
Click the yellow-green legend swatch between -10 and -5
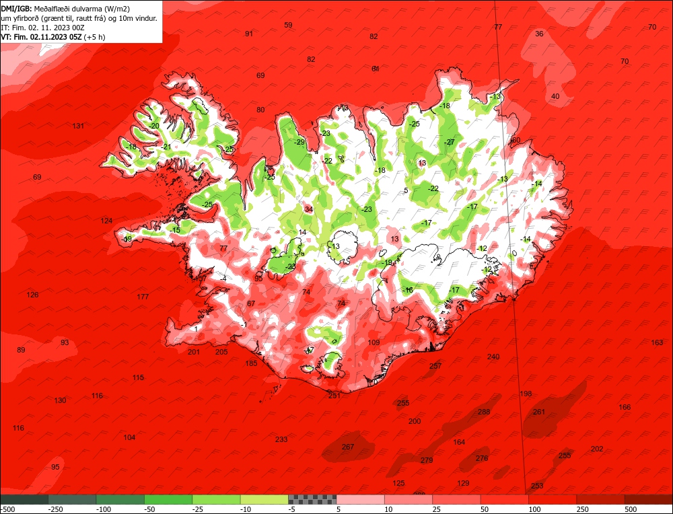click(264, 499)
